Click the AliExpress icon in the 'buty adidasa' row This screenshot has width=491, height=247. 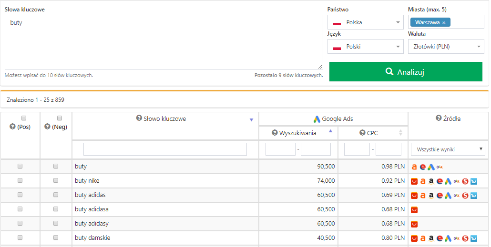(414, 210)
